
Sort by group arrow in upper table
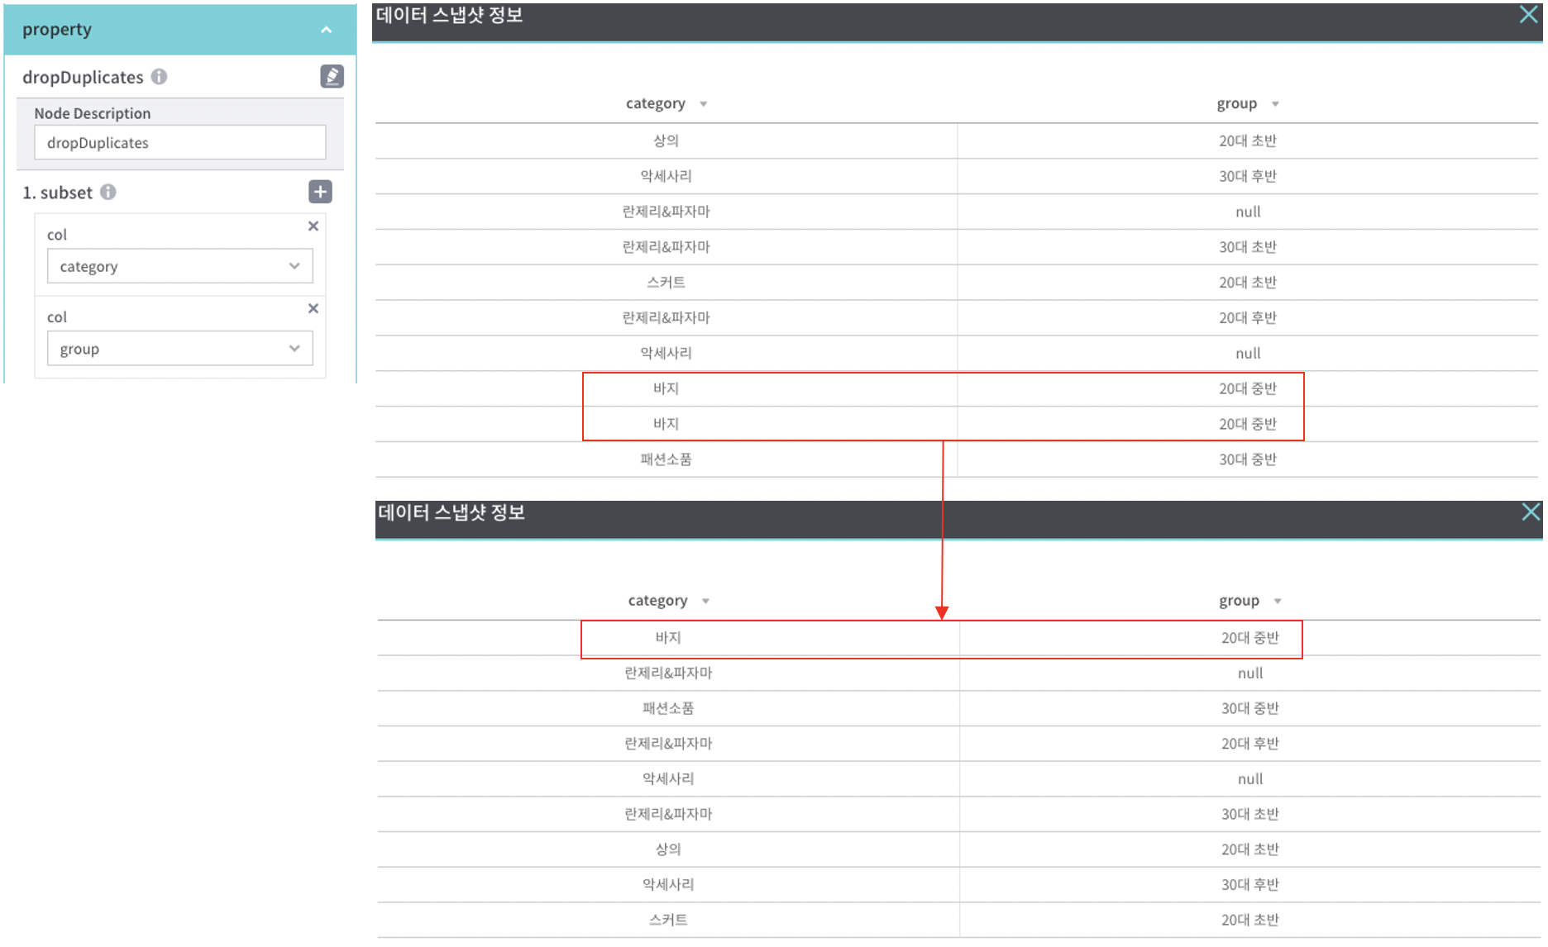click(1275, 104)
